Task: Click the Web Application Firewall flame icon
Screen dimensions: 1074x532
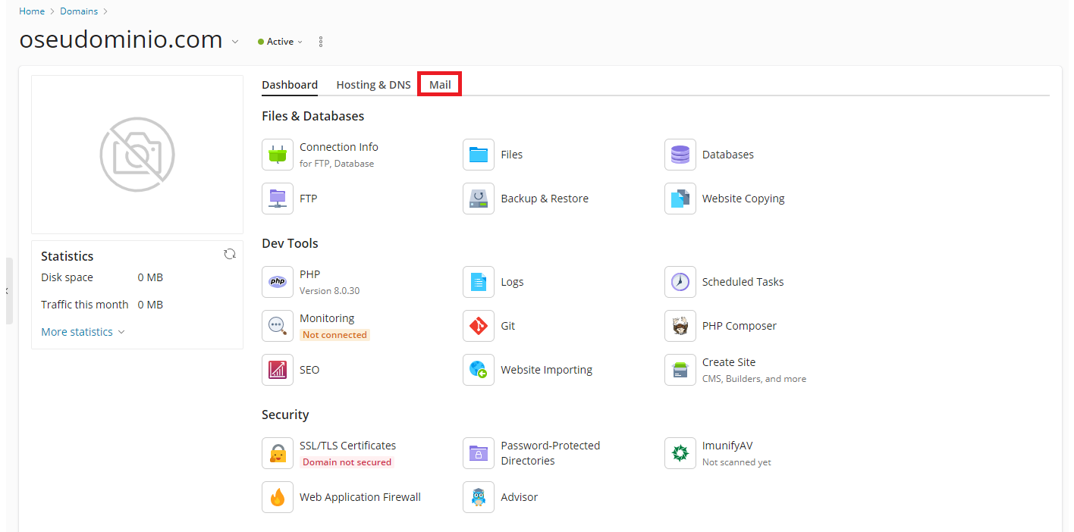Action: pos(277,497)
